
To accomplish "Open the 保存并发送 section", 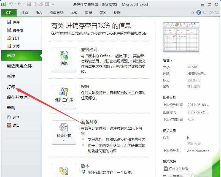I will pyautogui.click(x=17, y=97).
